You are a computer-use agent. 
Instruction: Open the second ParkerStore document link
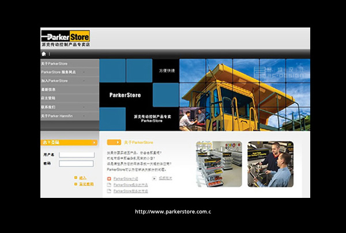[x=131, y=185]
